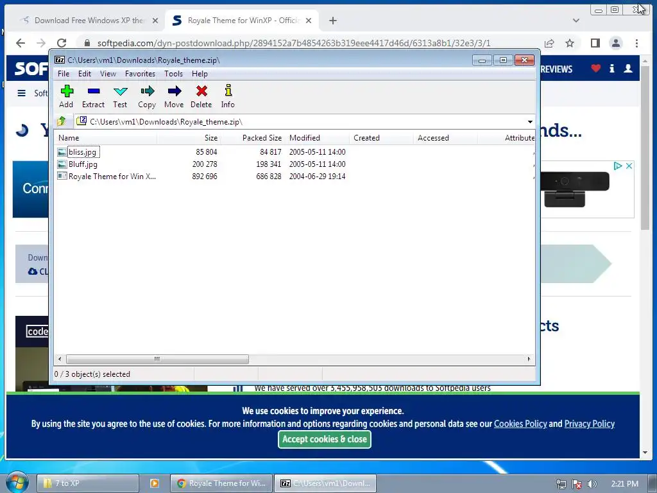Reload the Softpedia page
This screenshot has height=493, width=657.
coord(62,43)
